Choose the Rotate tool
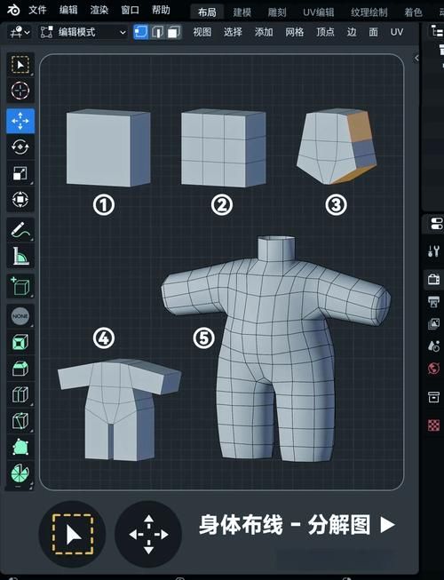 click(x=20, y=147)
